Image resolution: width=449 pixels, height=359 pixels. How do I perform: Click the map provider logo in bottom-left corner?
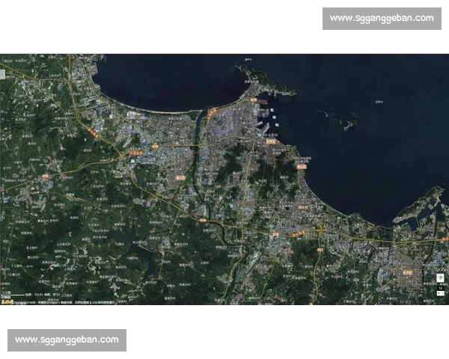[x=7, y=301]
